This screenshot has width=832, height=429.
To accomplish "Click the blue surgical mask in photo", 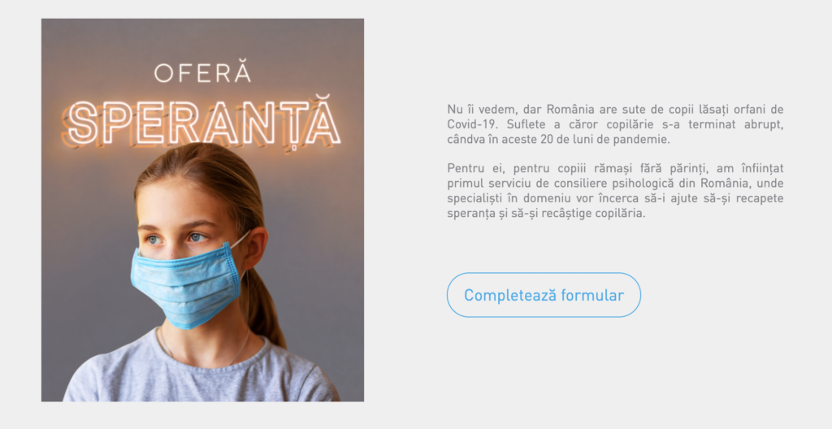I will 186,284.
